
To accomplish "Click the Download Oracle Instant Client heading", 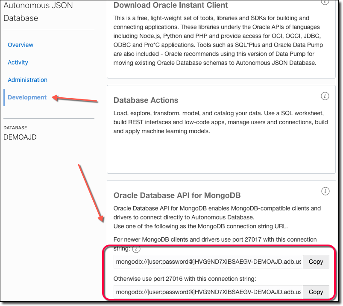I will tap(170, 6).
